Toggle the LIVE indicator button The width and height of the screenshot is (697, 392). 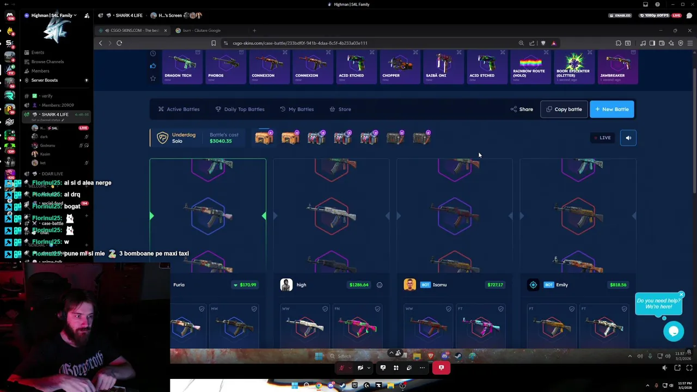(x=603, y=138)
